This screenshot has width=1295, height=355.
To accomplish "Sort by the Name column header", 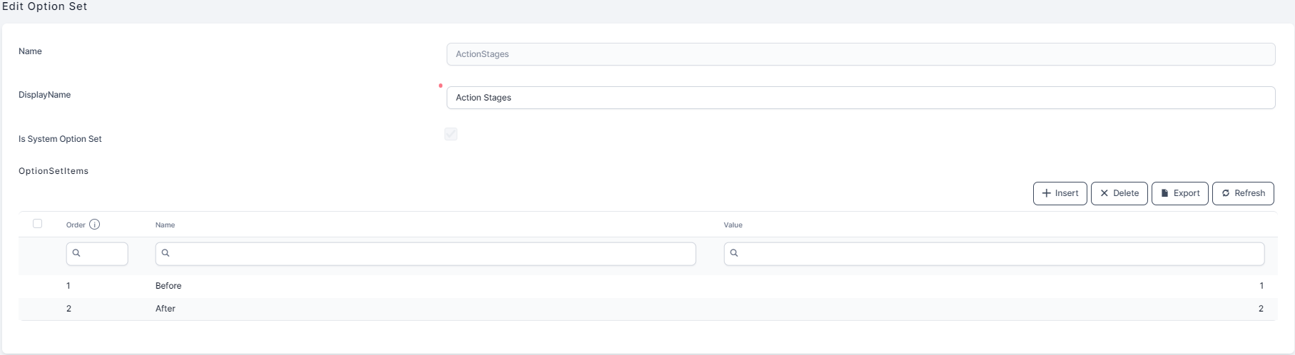I will coord(165,225).
